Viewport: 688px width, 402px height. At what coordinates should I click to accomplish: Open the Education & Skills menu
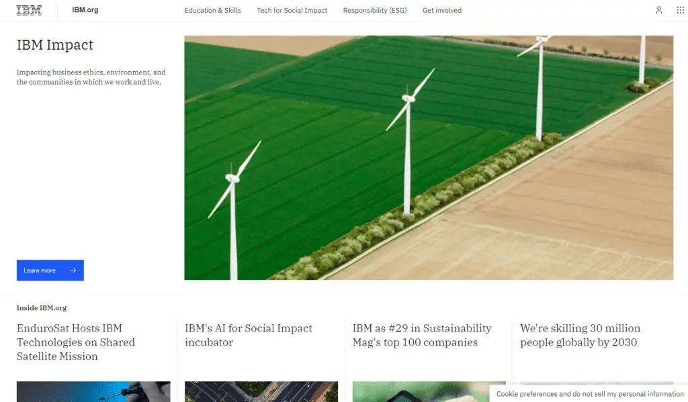[213, 10]
